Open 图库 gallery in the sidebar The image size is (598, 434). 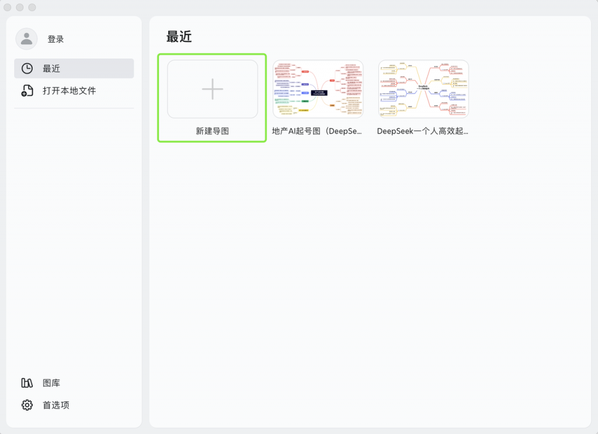coord(51,383)
